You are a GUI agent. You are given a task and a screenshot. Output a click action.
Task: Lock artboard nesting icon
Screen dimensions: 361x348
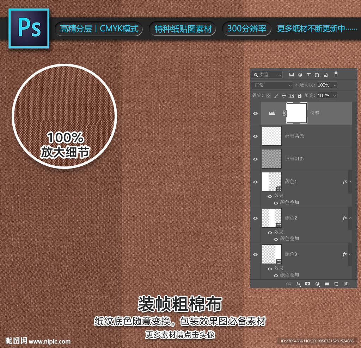(x=292, y=96)
